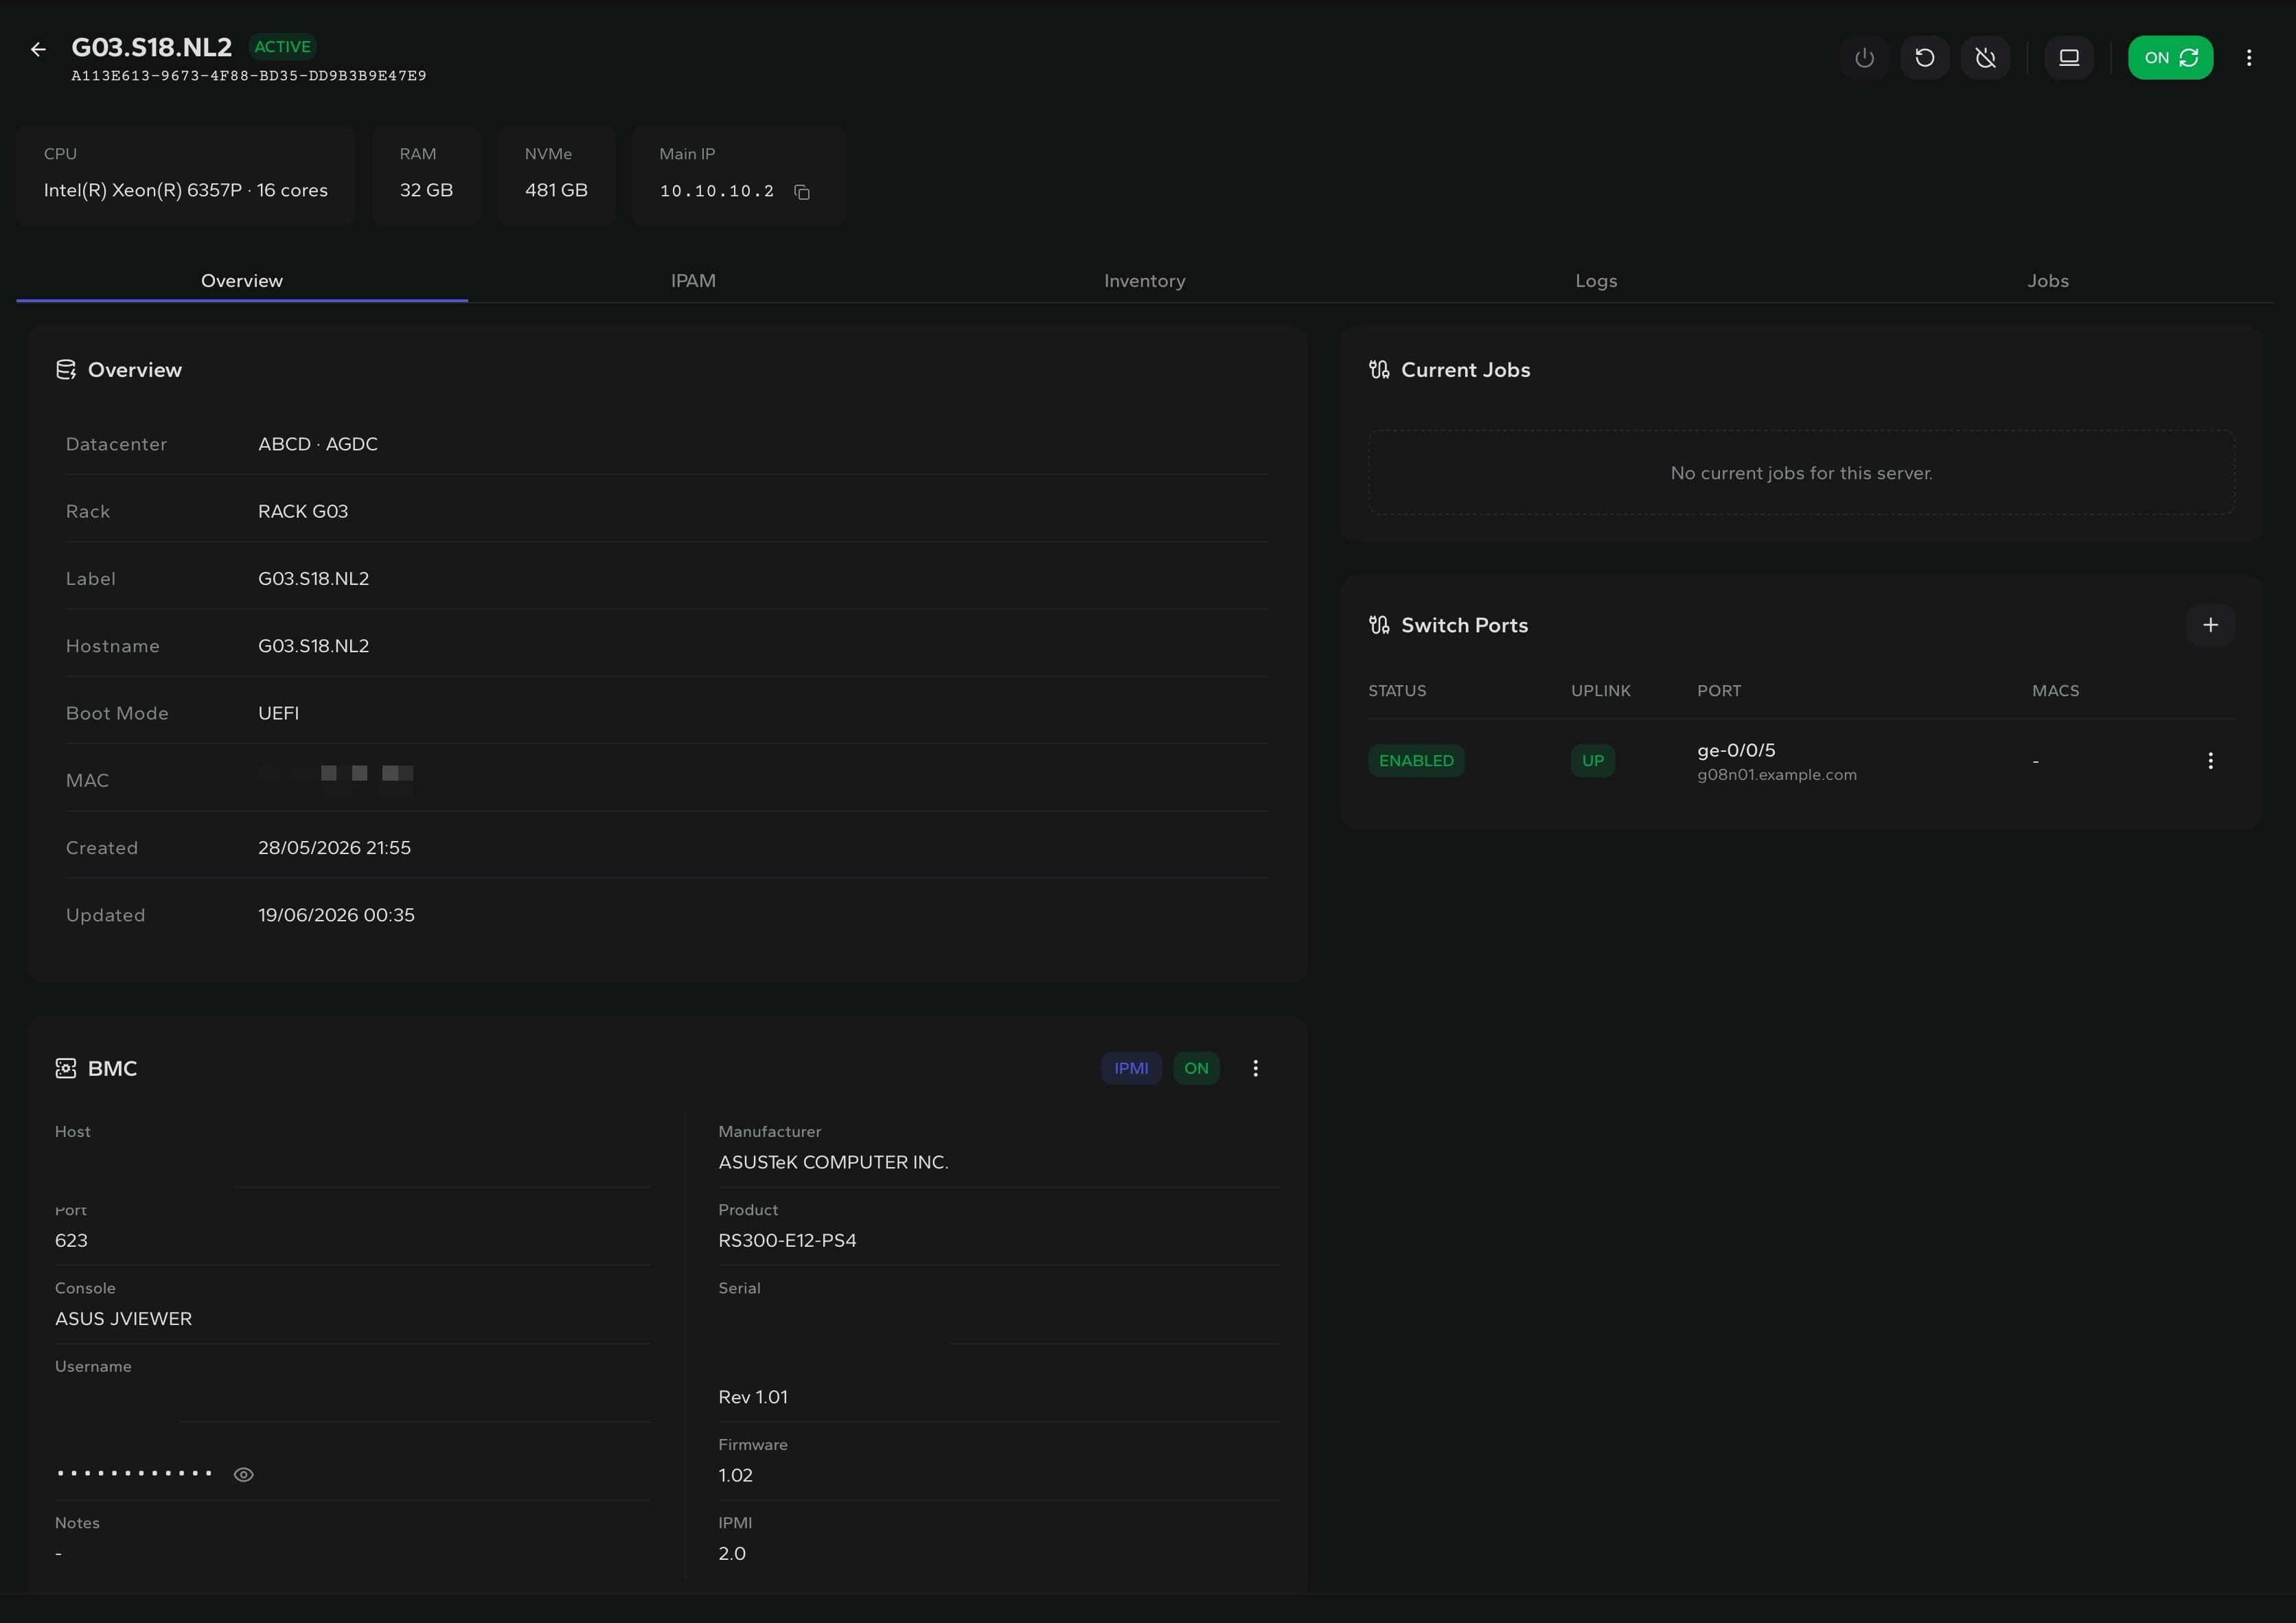The width and height of the screenshot is (2296, 1623).
Task: Click the RAM 32 GB card
Action: 426,175
